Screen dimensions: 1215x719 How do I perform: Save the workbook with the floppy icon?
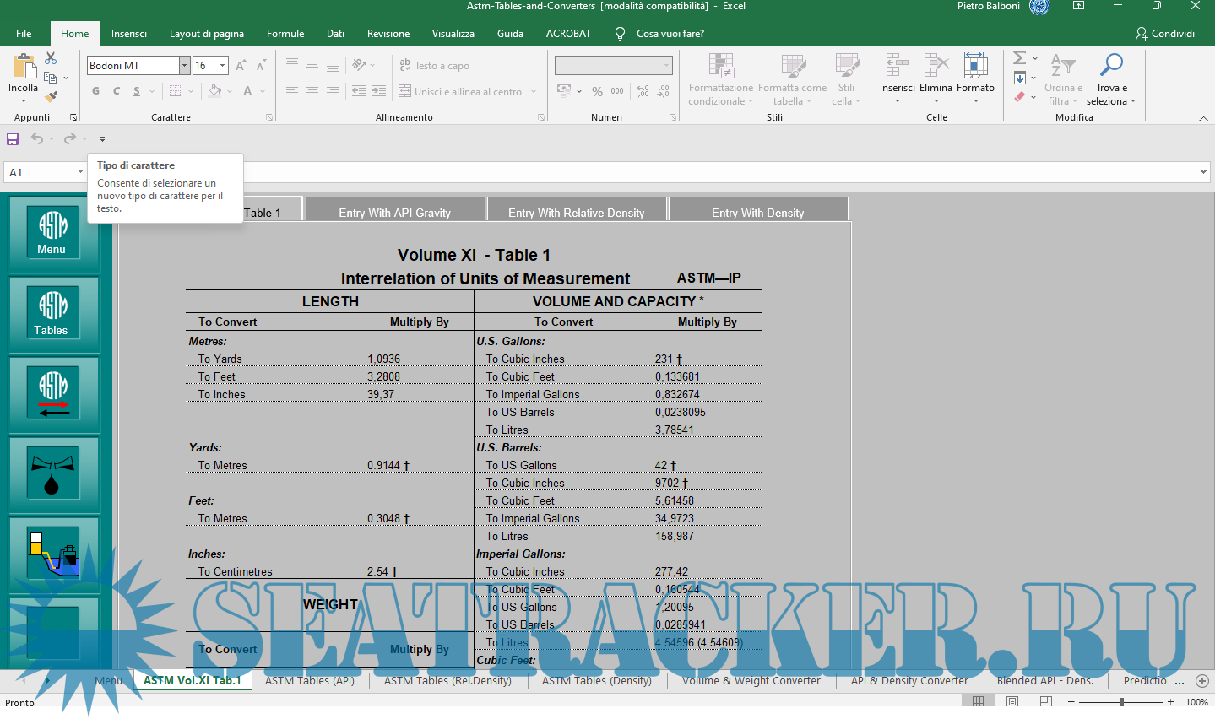tap(13, 139)
